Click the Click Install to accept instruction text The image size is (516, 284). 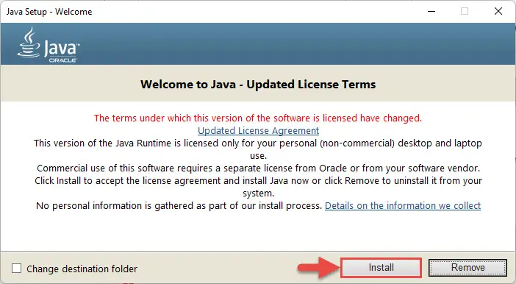(x=258, y=187)
